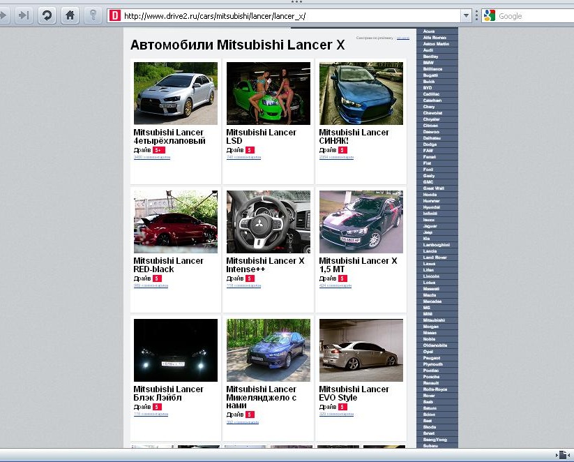
Task: Click the status bar page icon
Action: point(564,455)
